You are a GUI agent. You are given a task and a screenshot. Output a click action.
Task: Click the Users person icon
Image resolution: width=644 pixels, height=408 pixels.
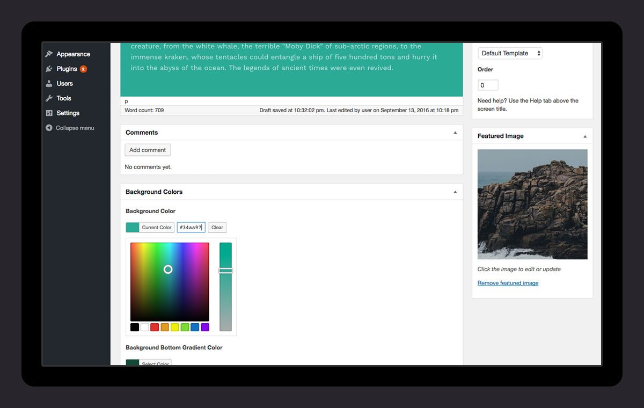(49, 84)
